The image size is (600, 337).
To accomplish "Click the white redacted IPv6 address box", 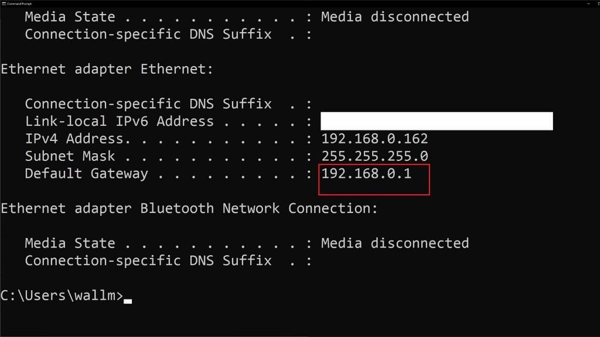I will click(x=436, y=121).
